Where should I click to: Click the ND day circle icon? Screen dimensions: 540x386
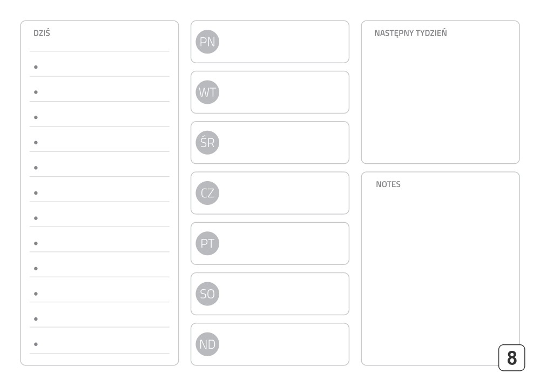[x=207, y=344]
